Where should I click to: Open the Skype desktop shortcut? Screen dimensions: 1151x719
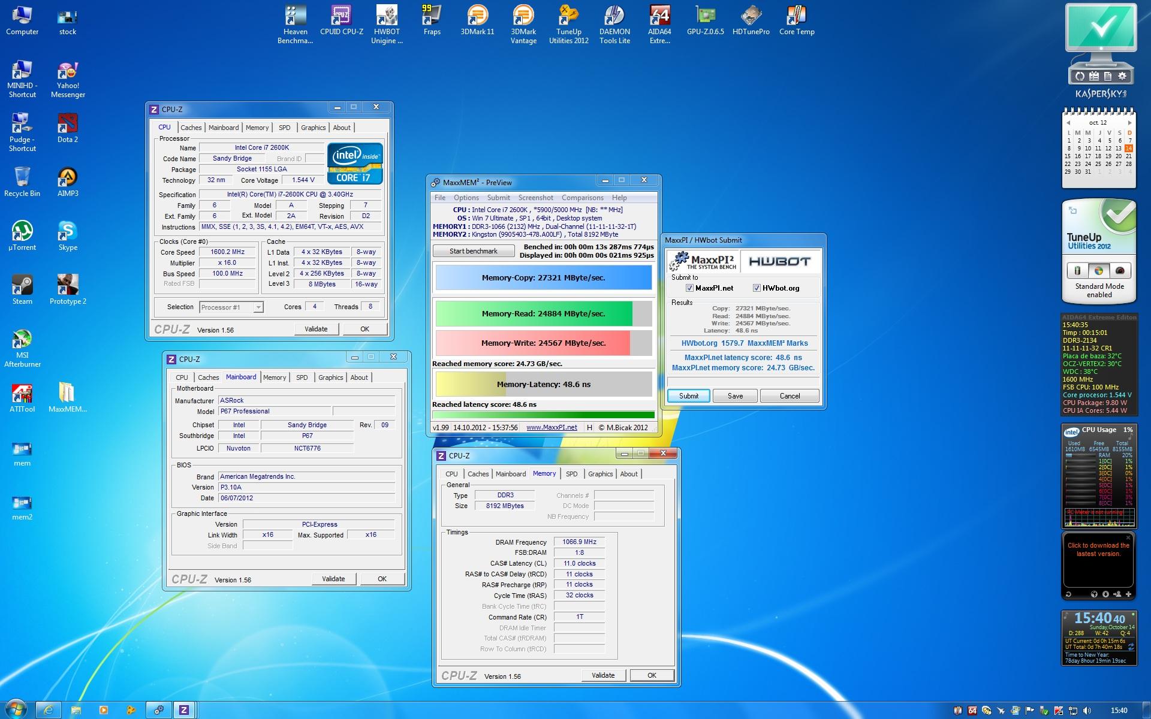[68, 235]
